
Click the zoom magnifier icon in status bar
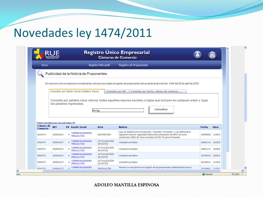pos(233,174)
